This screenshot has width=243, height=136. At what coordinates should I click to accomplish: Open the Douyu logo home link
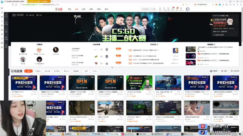[59, 9]
